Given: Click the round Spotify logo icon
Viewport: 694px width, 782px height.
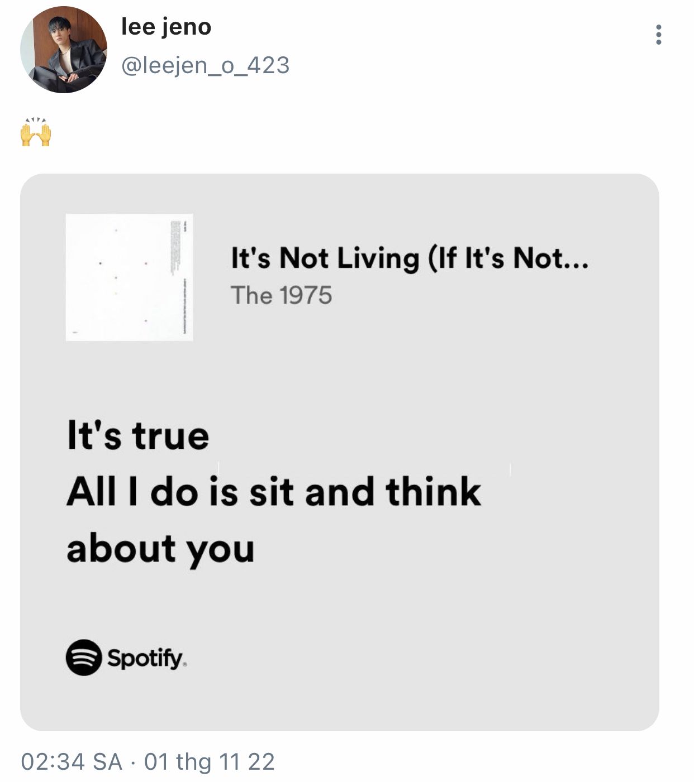Looking at the screenshot, I should [x=84, y=658].
